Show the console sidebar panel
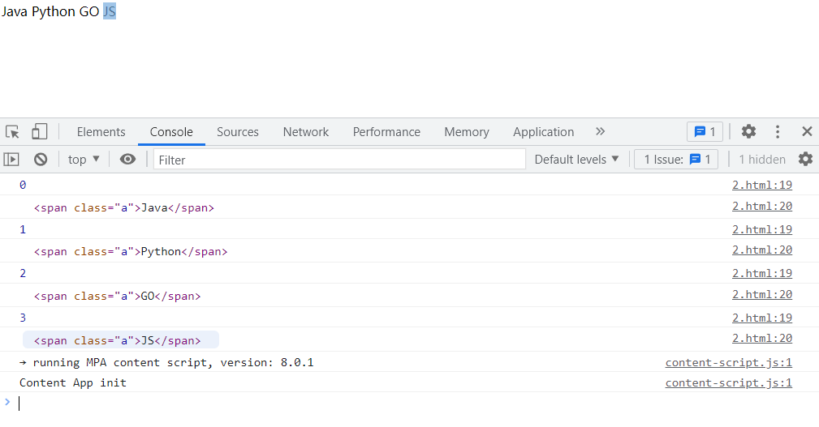The width and height of the screenshot is (819, 427). click(11, 160)
